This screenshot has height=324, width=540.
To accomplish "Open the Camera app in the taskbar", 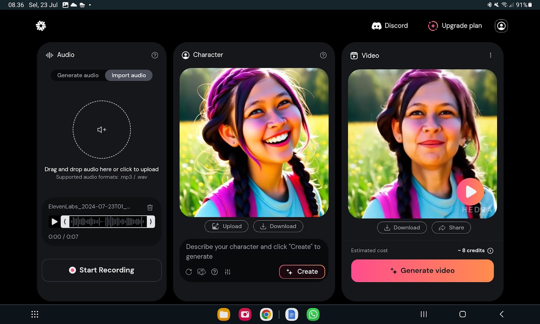I will point(245,314).
